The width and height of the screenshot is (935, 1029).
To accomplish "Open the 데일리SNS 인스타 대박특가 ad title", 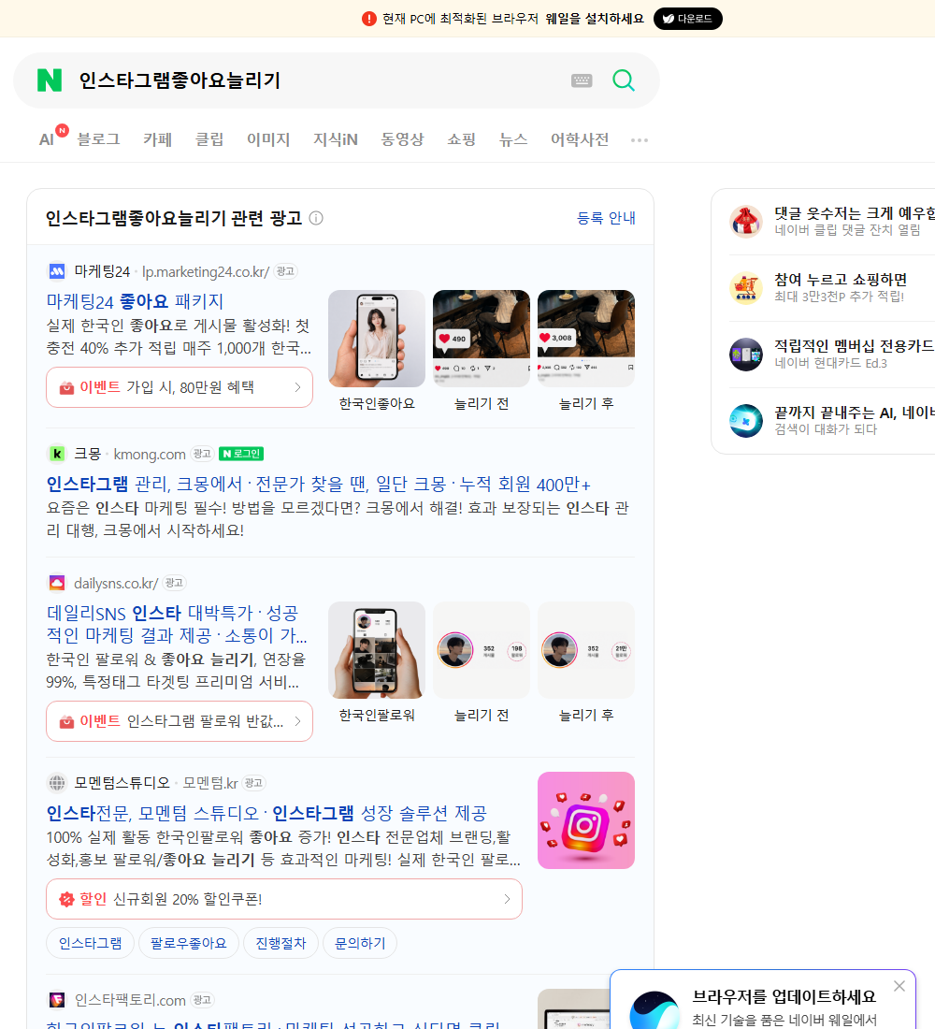I will click(x=177, y=624).
